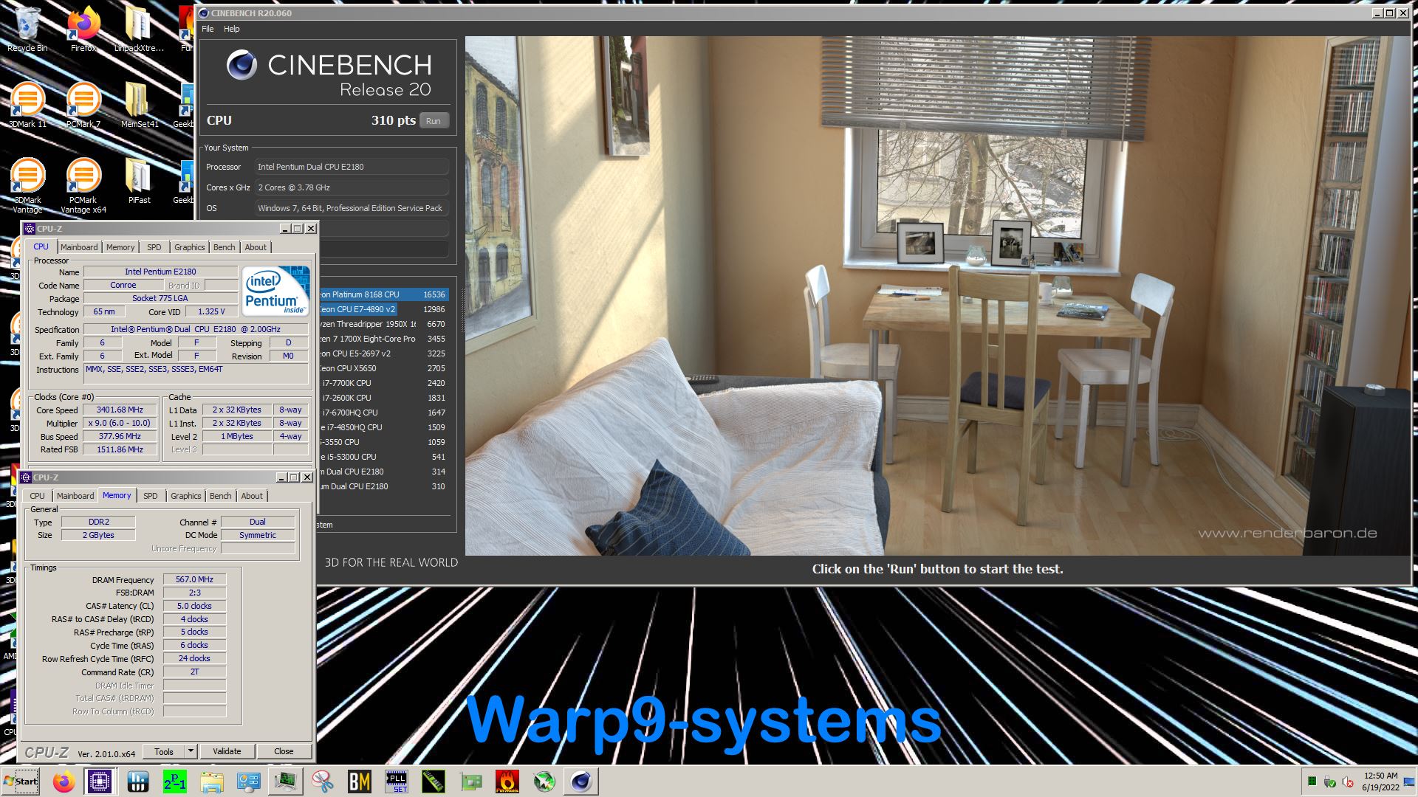Open the MemSet41 folder on desktop
Image resolution: width=1418 pixels, height=797 pixels.
[x=139, y=105]
